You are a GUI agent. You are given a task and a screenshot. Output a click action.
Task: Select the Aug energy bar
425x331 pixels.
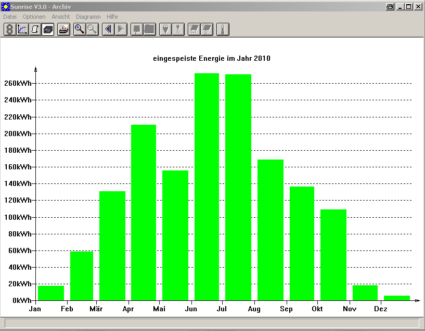(270, 230)
